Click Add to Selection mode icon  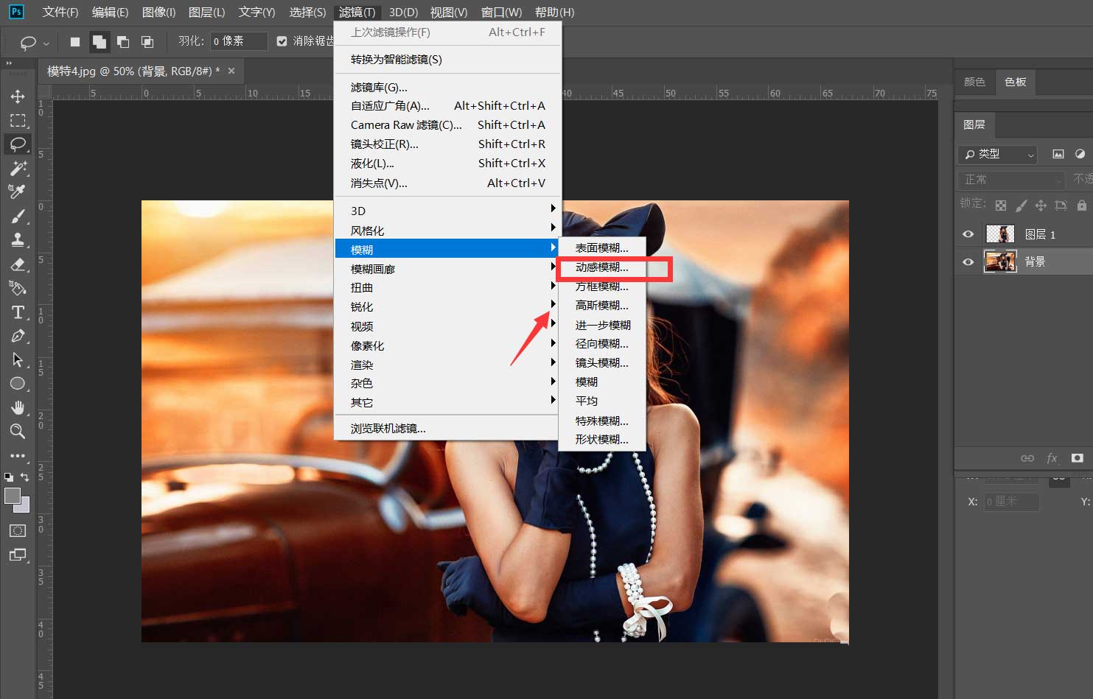pos(99,42)
